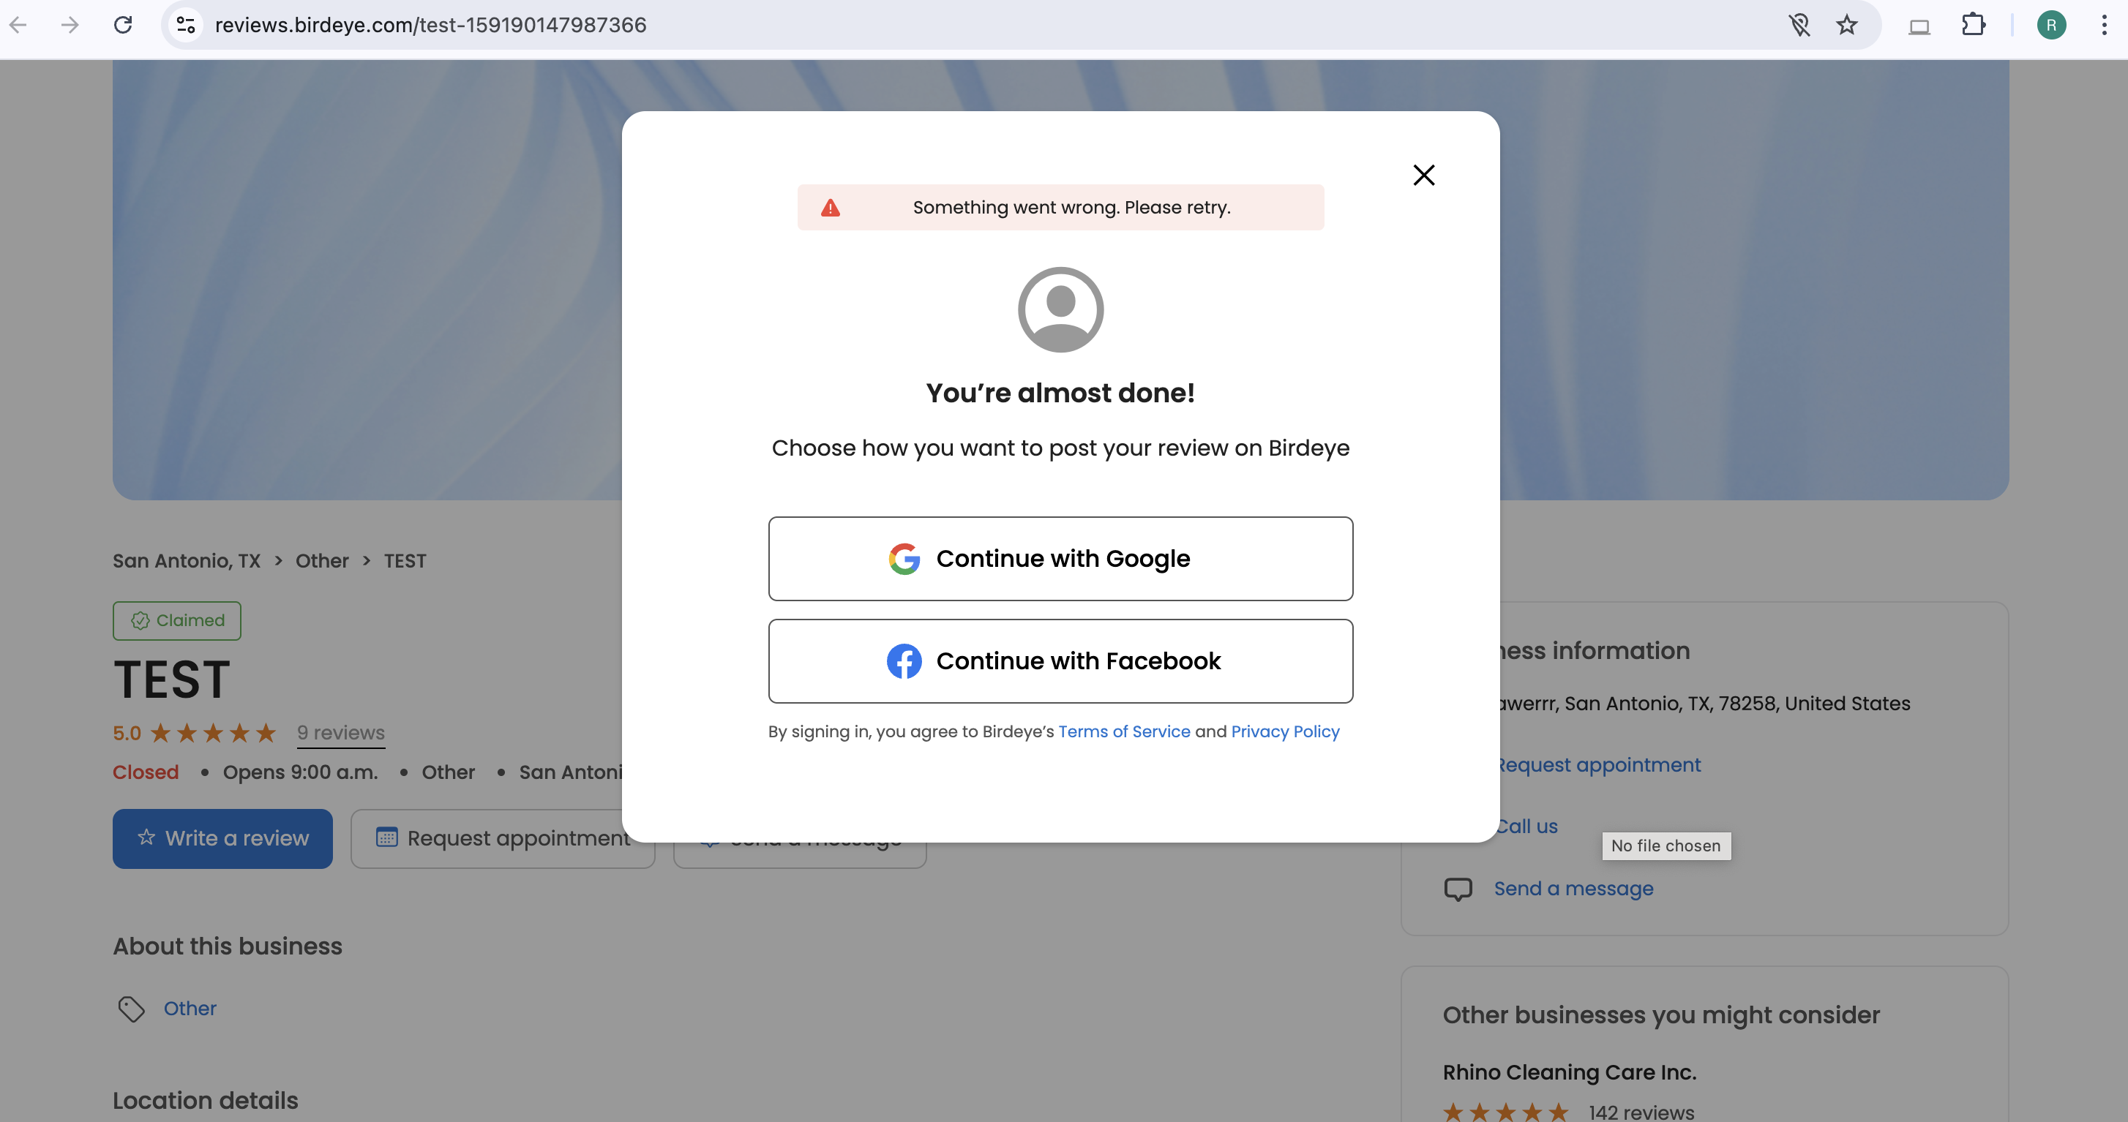Click the site information icon in address bar
This screenshot has height=1122, width=2128.
pos(186,25)
